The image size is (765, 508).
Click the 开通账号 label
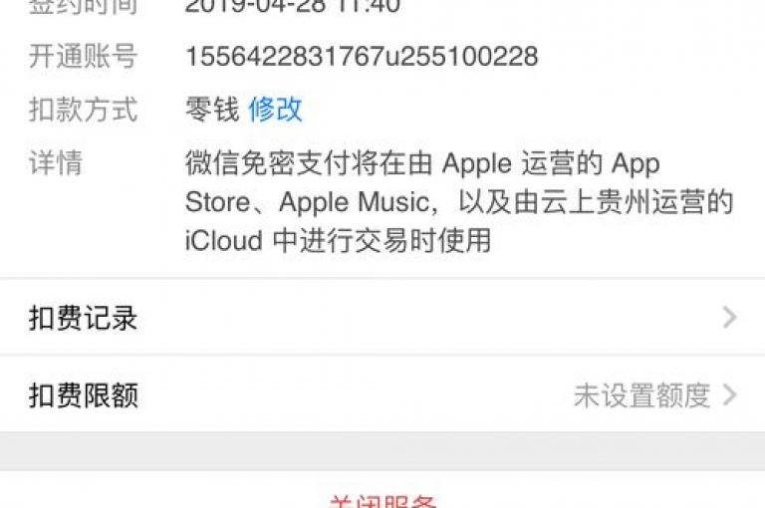tap(83, 56)
